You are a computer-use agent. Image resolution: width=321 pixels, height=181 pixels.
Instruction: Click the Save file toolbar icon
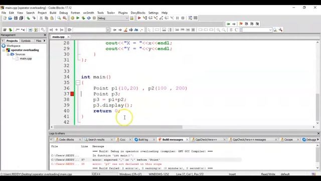[16, 18]
